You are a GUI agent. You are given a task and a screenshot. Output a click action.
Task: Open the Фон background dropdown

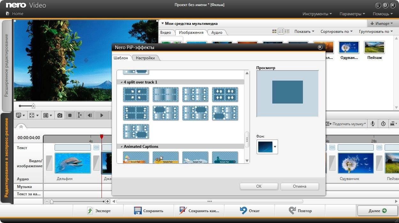pos(275,147)
